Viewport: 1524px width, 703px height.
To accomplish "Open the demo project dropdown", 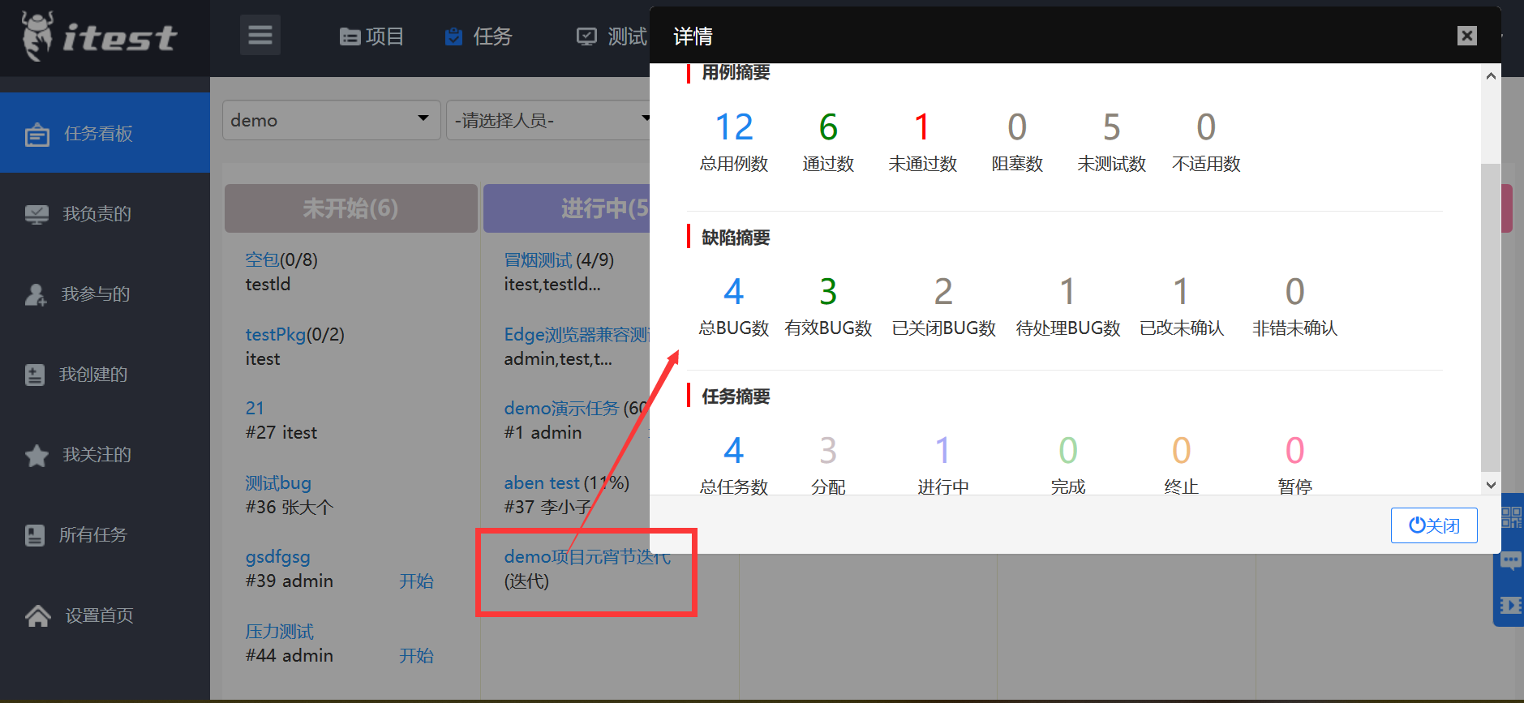I will click(331, 120).
